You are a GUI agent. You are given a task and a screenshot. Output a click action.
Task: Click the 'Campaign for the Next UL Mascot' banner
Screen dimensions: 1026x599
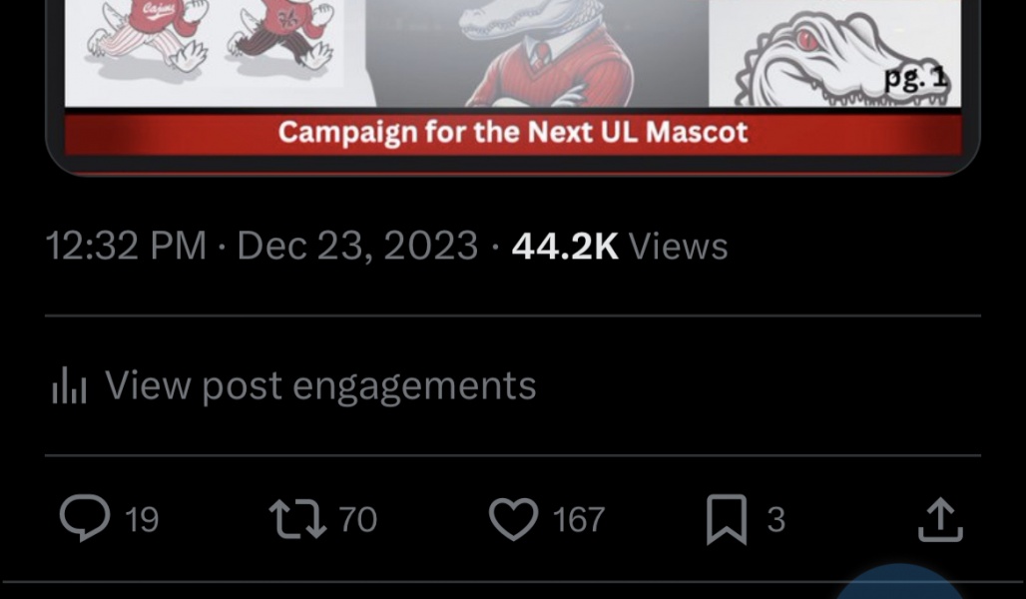pyautogui.click(x=513, y=133)
